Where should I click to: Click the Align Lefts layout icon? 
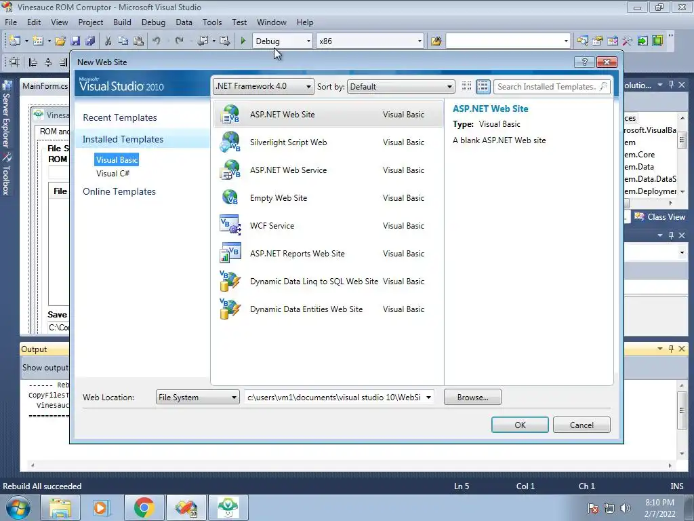click(33, 62)
